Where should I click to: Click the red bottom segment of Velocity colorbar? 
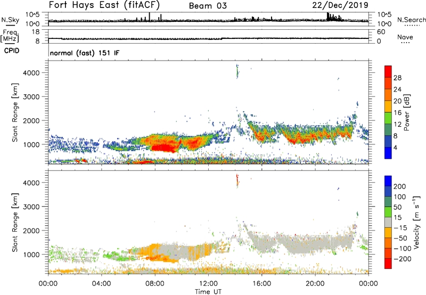click(388, 264)
